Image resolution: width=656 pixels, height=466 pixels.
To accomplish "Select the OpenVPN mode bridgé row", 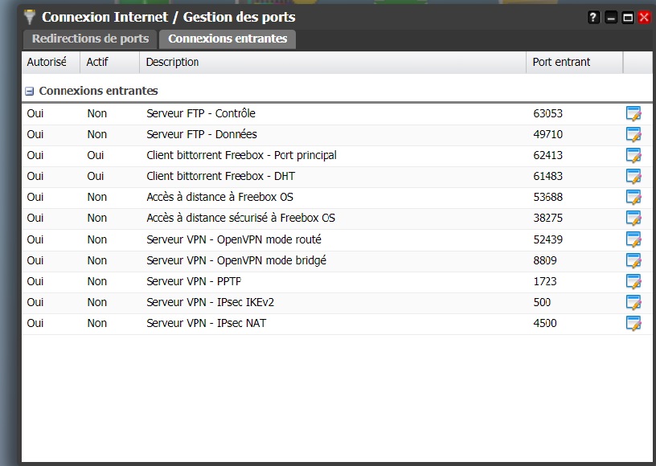I will (x=236, y=260).
